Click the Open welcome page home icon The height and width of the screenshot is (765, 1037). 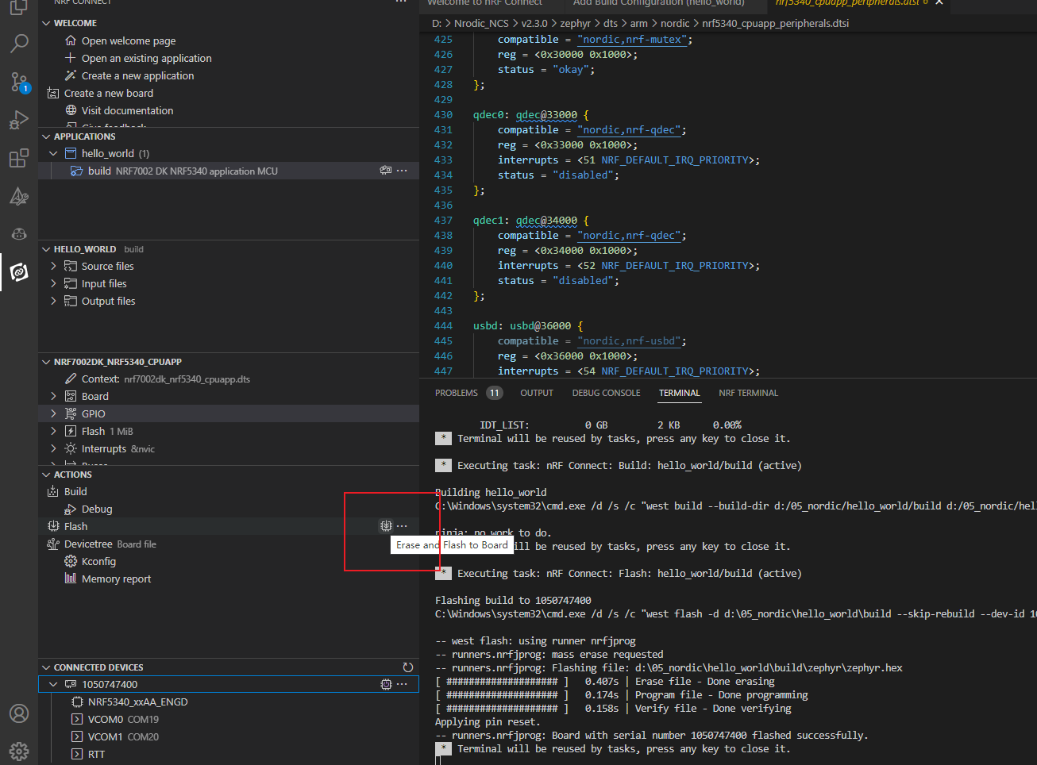pos(71,40)
